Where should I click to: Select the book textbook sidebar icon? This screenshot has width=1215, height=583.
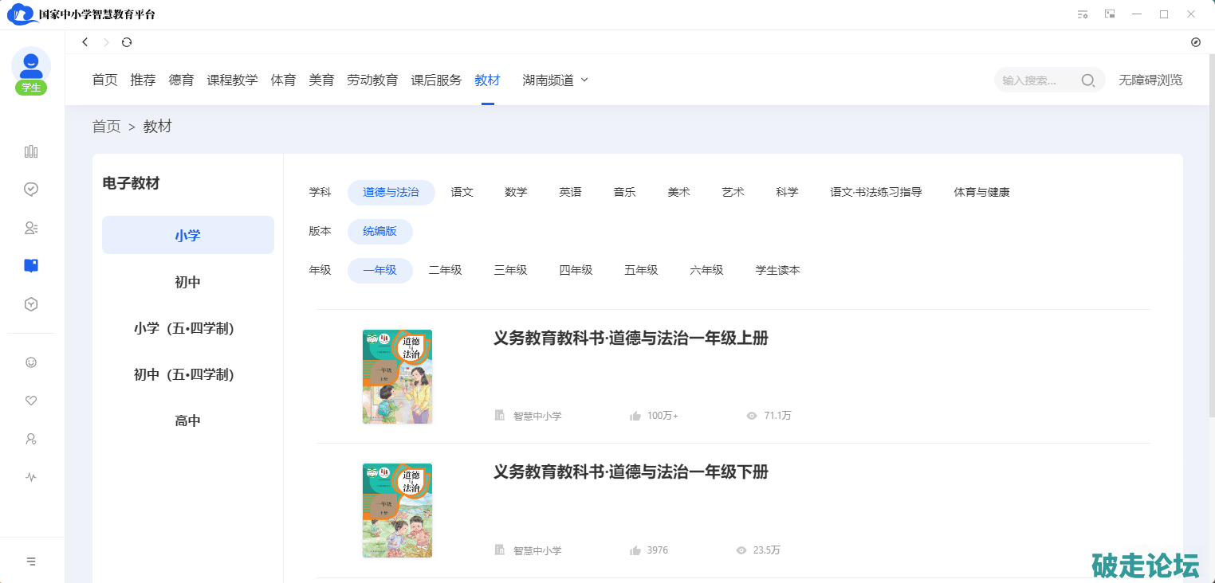click(31, 266)
